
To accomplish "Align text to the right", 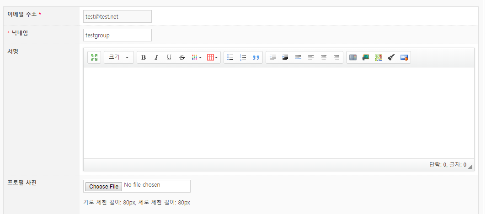I will coord(336,57).
